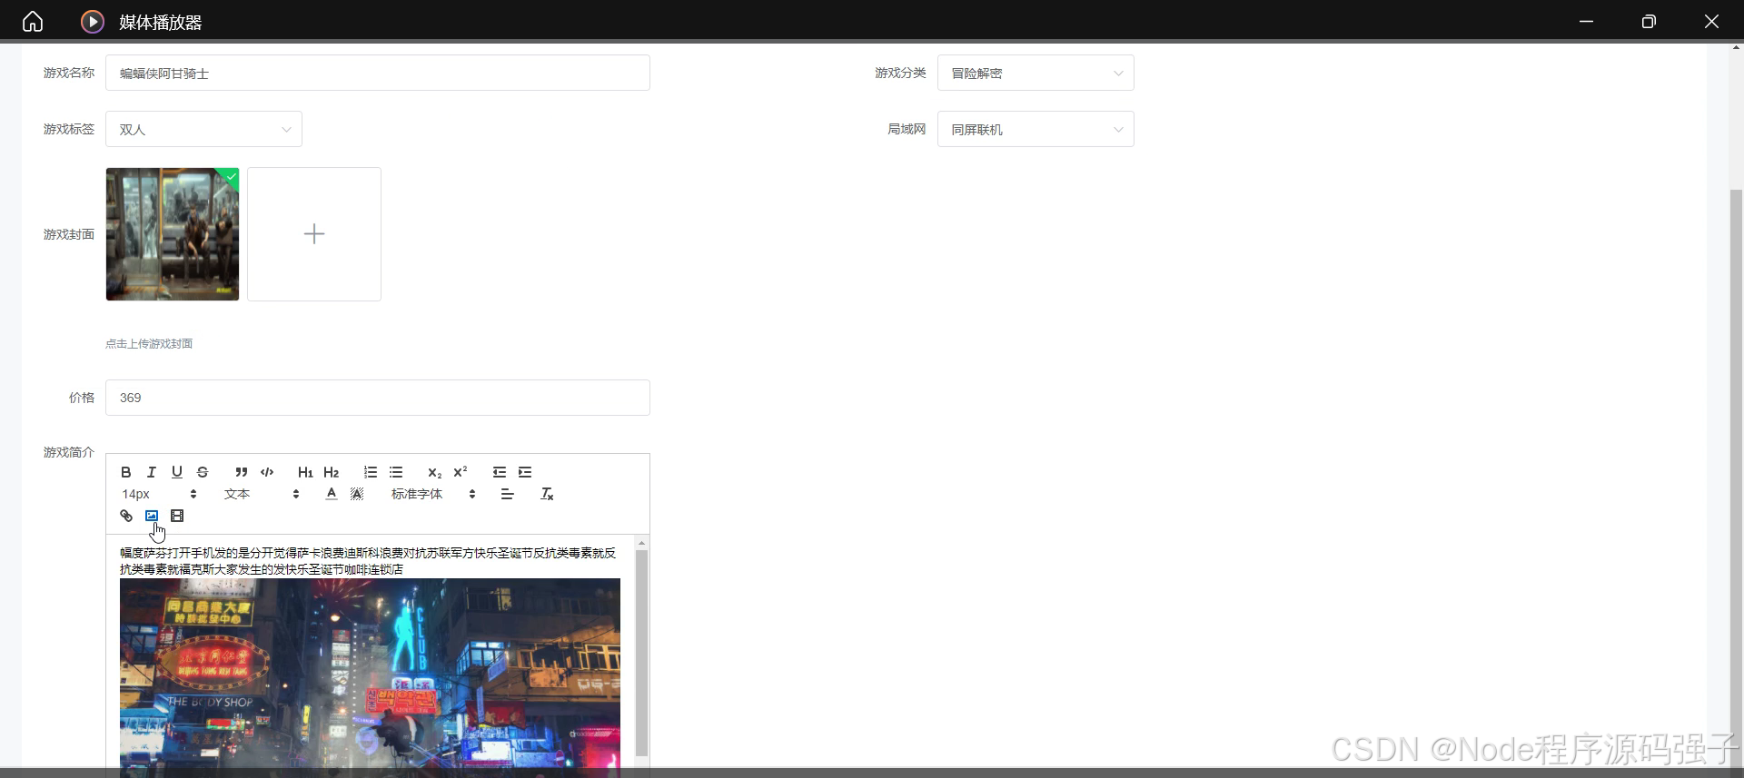
Task: Open the 游戏分类 dropdown showing 冒险解密
Action: [x=1035, y=73]
